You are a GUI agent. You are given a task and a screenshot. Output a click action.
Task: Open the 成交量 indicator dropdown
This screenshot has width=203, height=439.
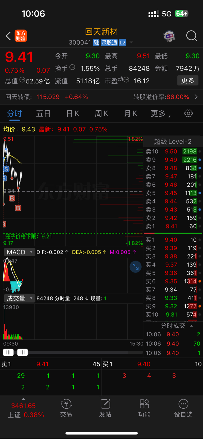pyautogui.click(x=20, y=298)
